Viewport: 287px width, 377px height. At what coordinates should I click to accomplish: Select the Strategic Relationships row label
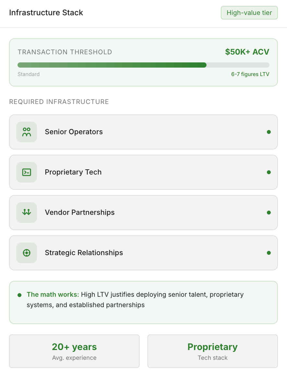84,253
